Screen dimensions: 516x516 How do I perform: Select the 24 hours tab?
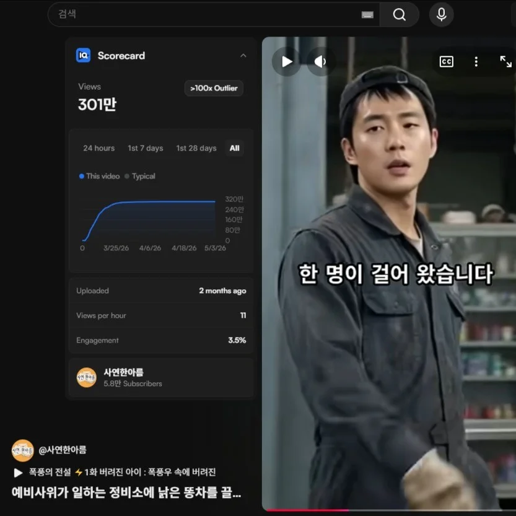coord(98,148)
